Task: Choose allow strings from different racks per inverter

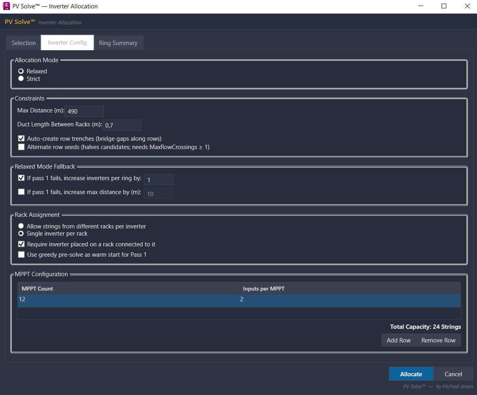Action: click(21, 226)
